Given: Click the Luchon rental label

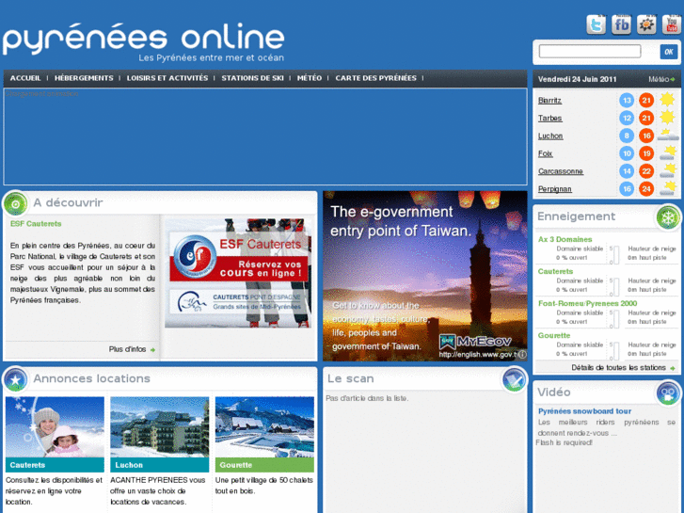Looking at the screenshot, I should pos(160,465).
